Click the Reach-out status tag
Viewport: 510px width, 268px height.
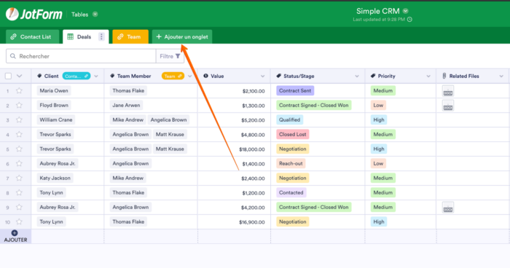tap(291, 164)
